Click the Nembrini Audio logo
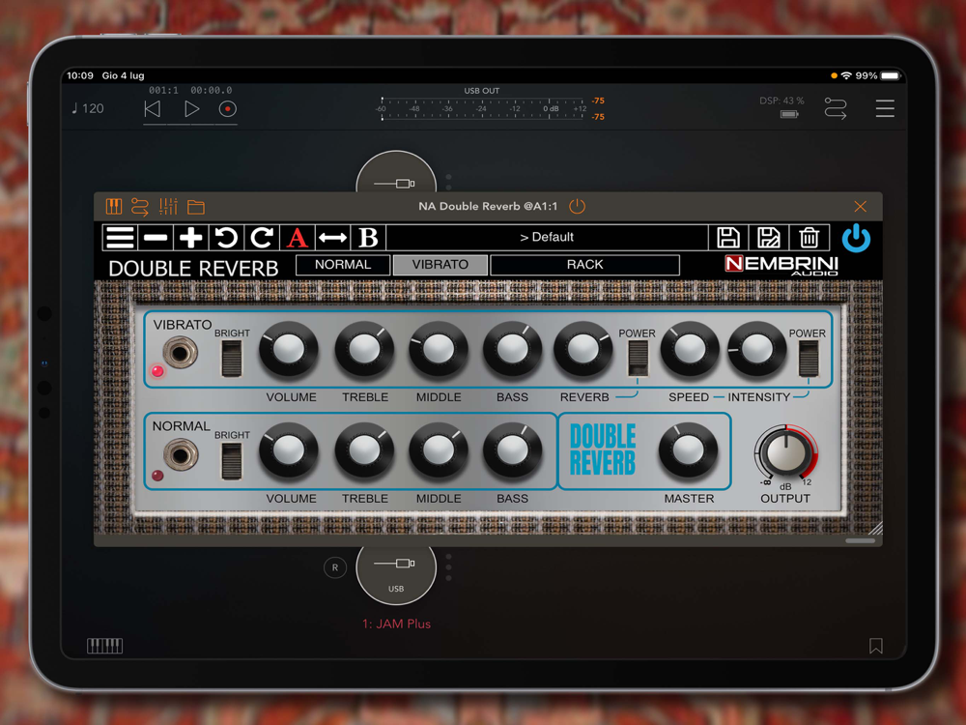This screenshot has width=966, height=725. click(x=781, y=265)
